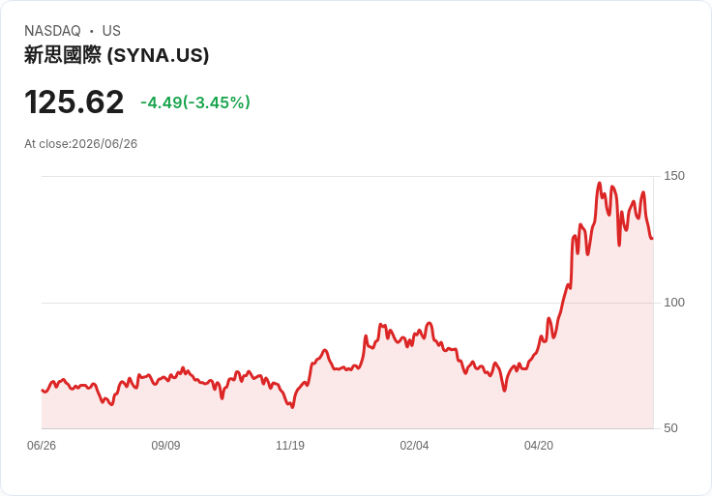Screen dimensions: 712x496
Task: Click the At close date text
Action: (81, 144)
